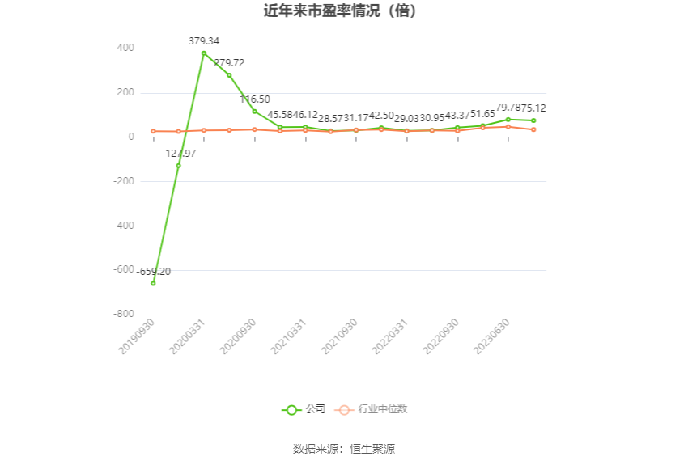Click the 20230630 x-axis date label

tap(491, 336)
